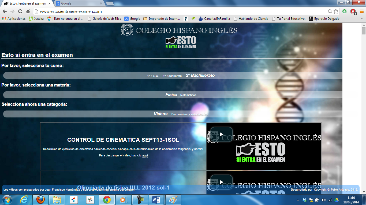Open Paint from the taskbar

[173, 200]
